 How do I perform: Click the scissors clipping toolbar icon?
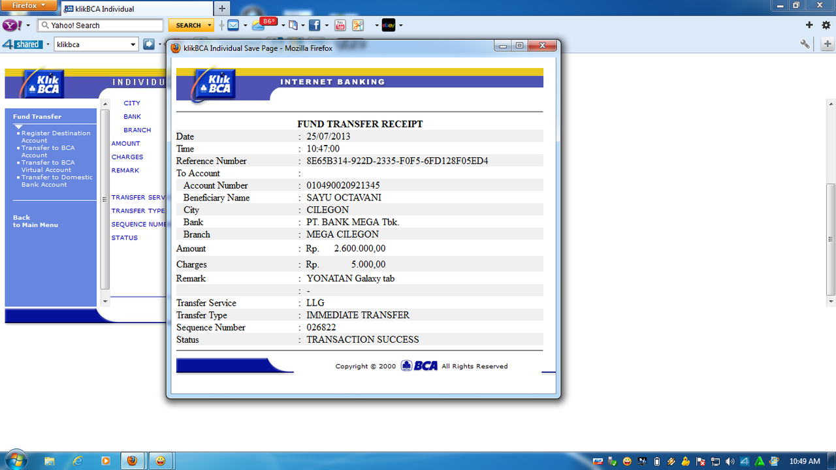(x=358, y=25)
